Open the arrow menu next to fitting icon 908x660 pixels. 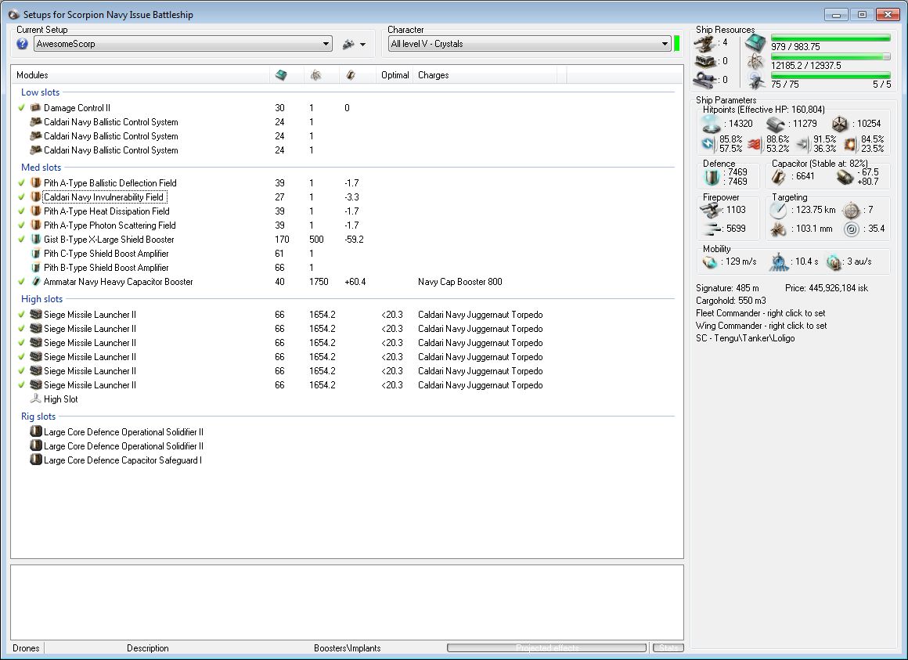(363, 45)
